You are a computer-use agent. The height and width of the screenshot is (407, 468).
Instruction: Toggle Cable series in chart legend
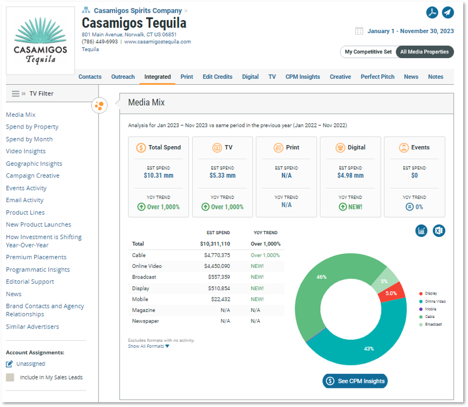pyautogui.click(x=427, y=316)
